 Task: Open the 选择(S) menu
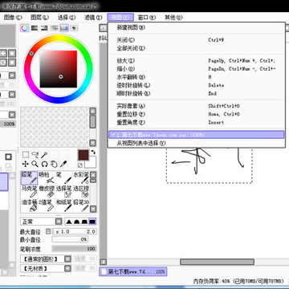tap(67, 18)
